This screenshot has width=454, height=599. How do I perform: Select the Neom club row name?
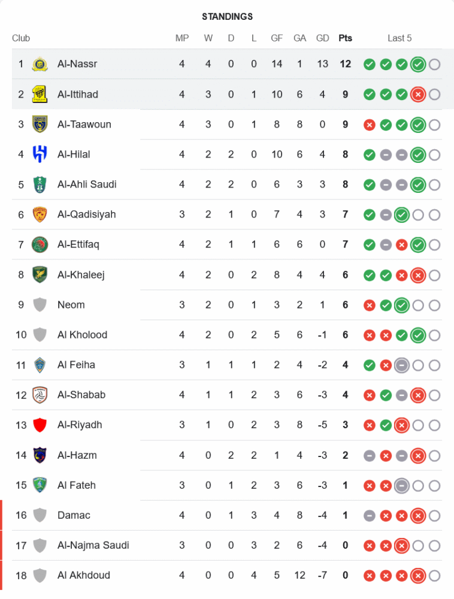71,305
